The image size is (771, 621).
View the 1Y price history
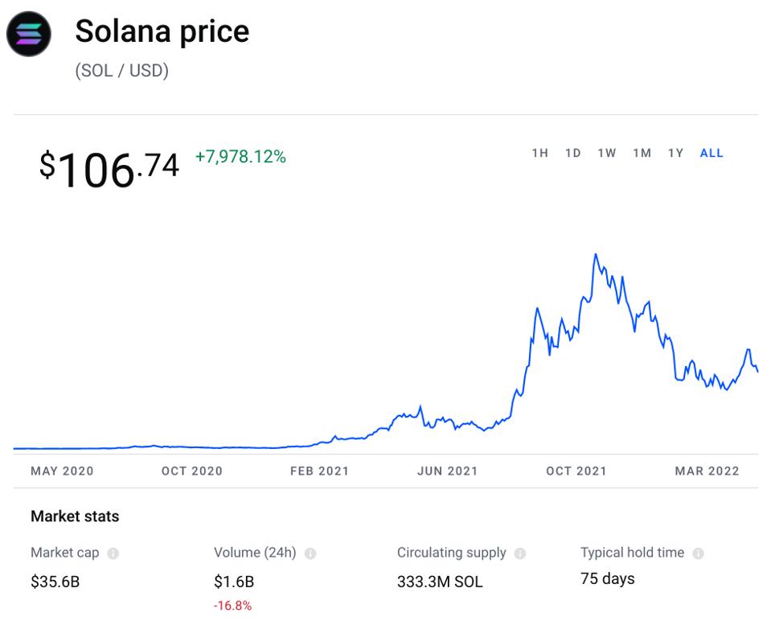tap(675, 153)
